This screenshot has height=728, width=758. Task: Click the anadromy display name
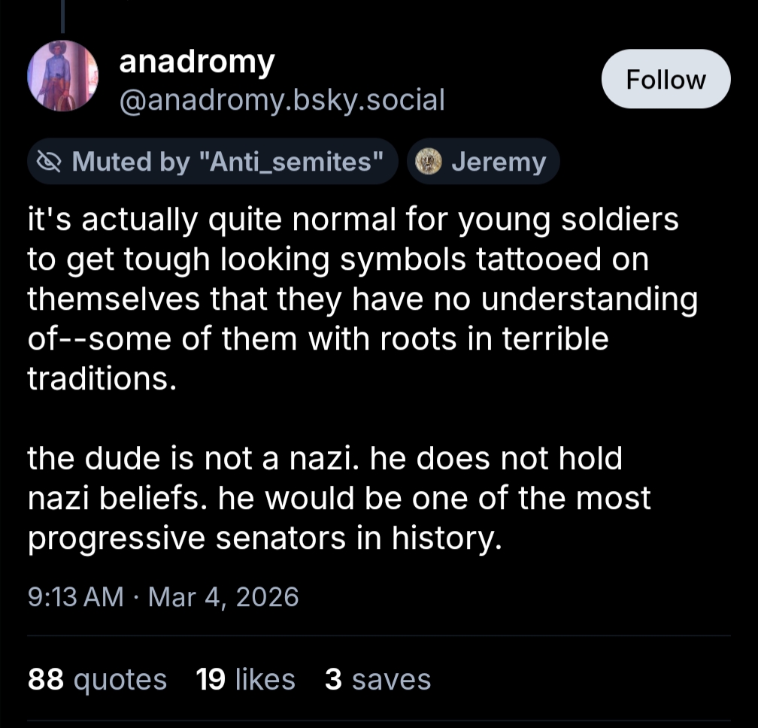(197, 63)
